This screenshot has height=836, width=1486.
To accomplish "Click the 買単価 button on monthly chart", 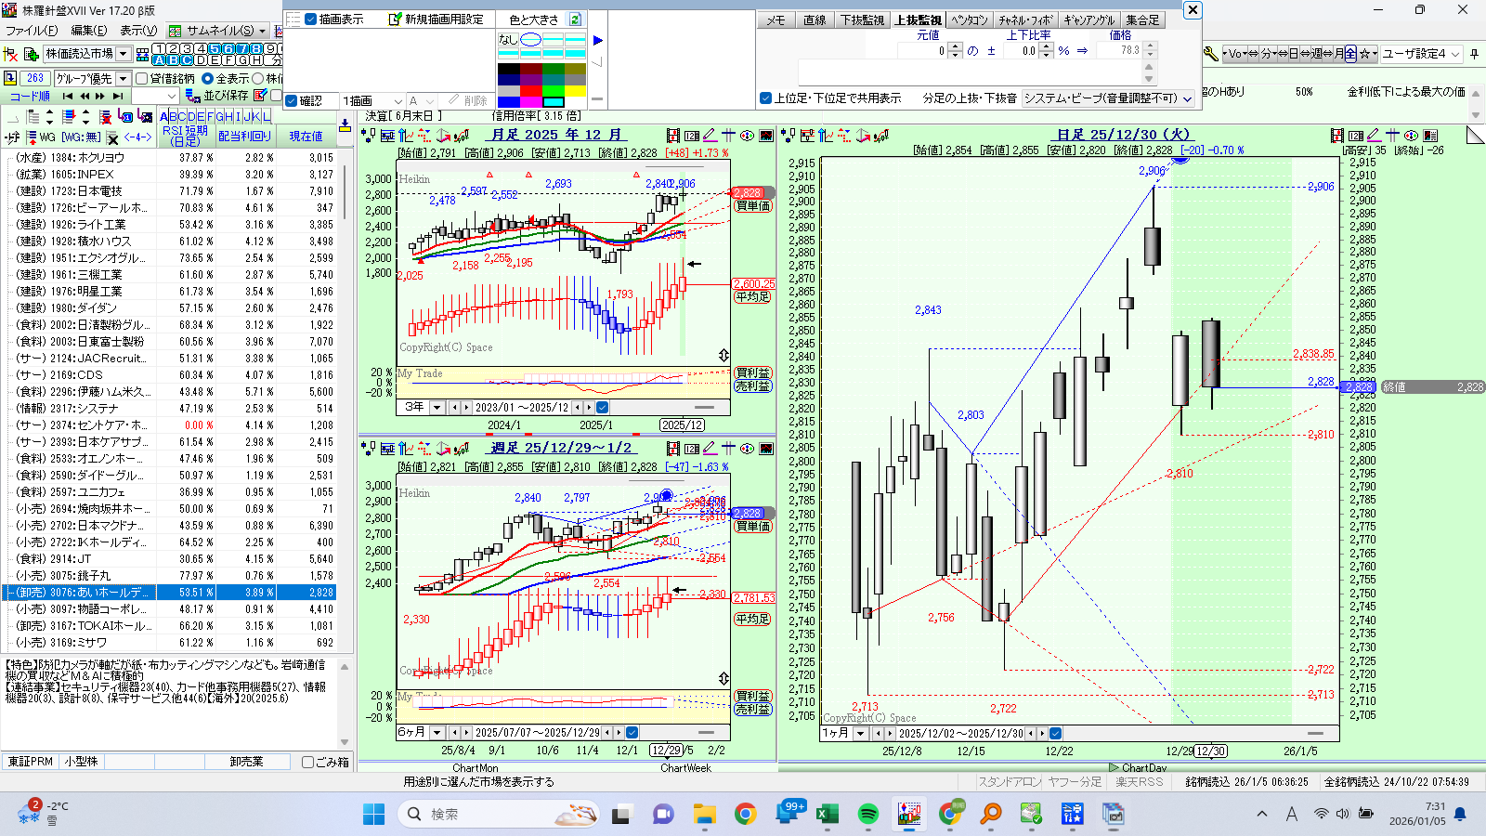I will point(752,206).
